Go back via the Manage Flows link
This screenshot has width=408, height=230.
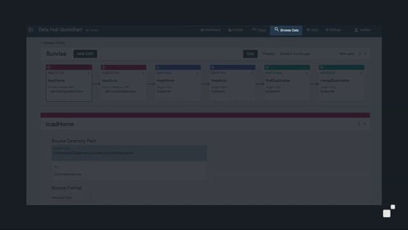pyautogui.click(x=53, y=43)
